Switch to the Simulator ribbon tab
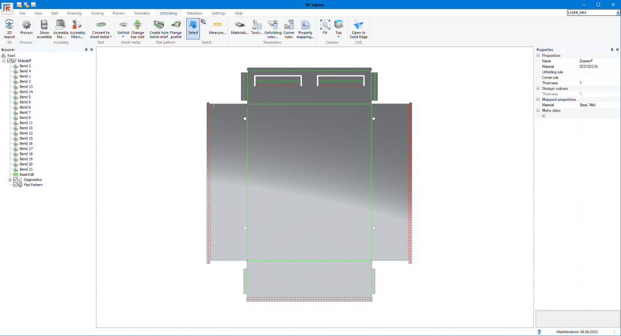Screen dimensions: 621x336 [x=142, y=13]
